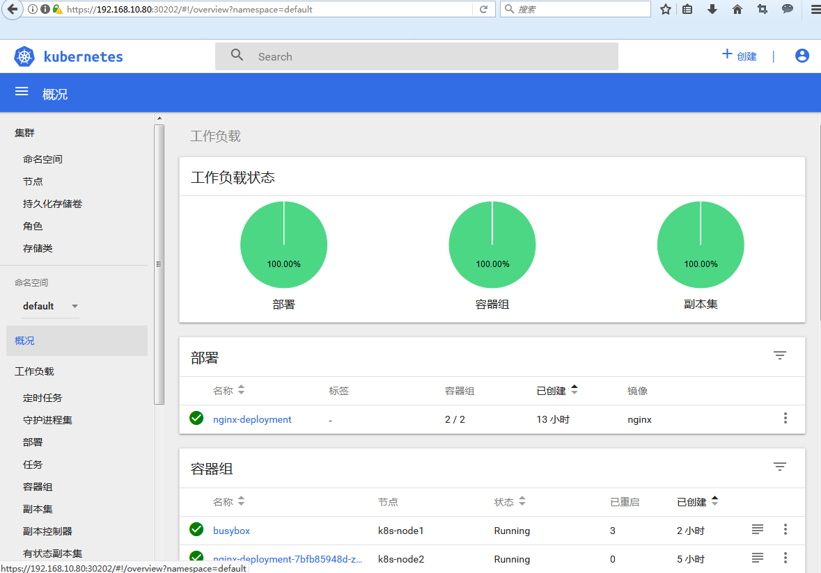Click the 部署 green pie chart
This screenshot has height=573, width=821.
[x=284, y=245]
